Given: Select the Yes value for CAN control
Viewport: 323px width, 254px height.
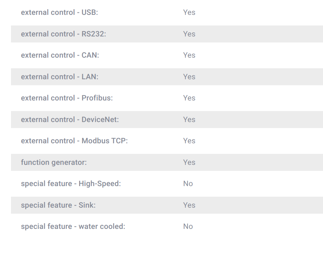Looking at the screenshot, I should pos(189,55).
